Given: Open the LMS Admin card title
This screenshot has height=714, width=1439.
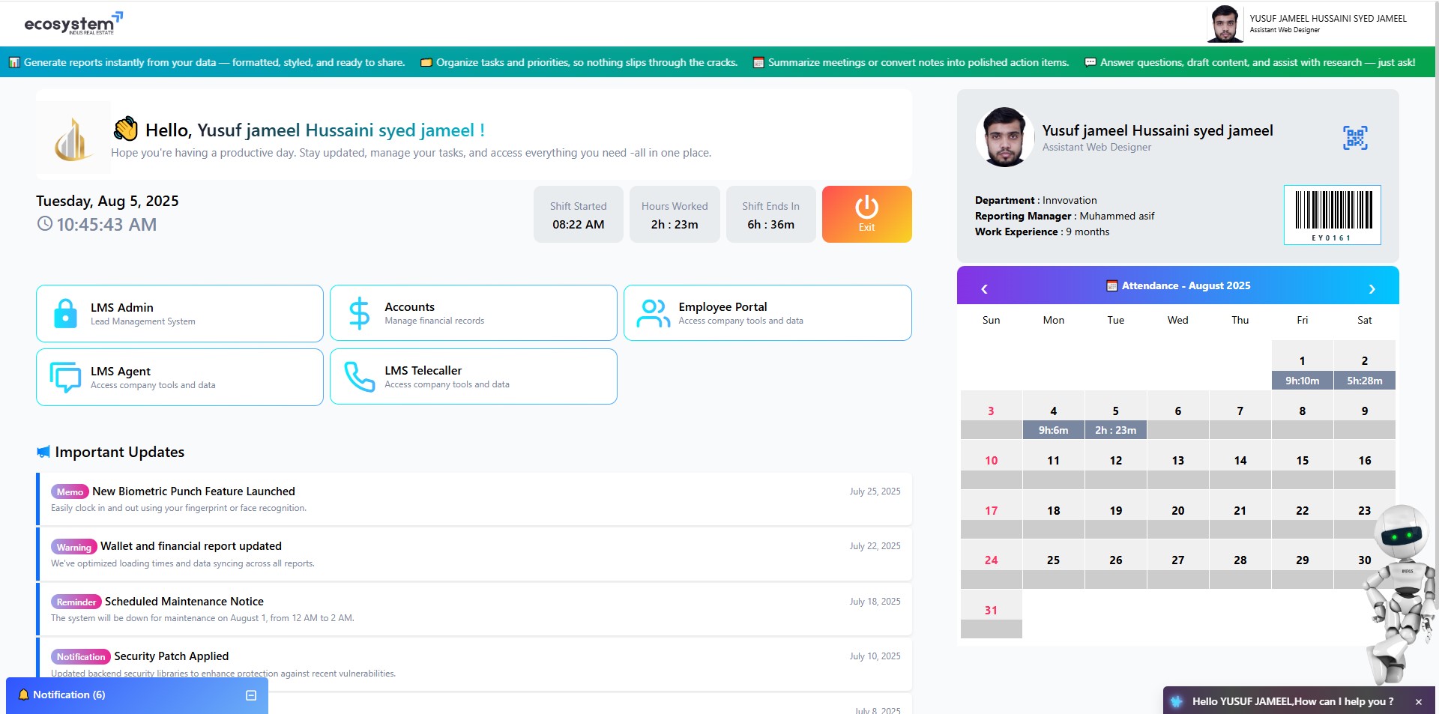Looking at the screenshot, I should click(122, 307).
